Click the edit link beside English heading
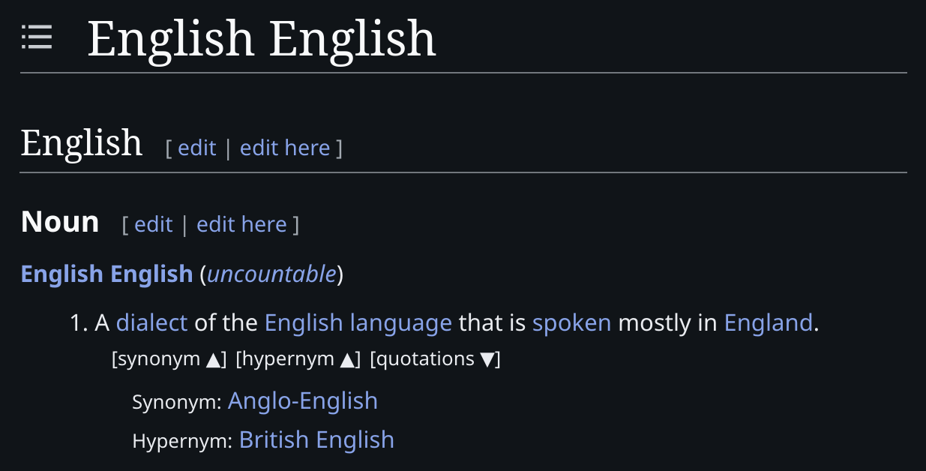926x471 pixels. pyautogui.click(x=197, y=148)
